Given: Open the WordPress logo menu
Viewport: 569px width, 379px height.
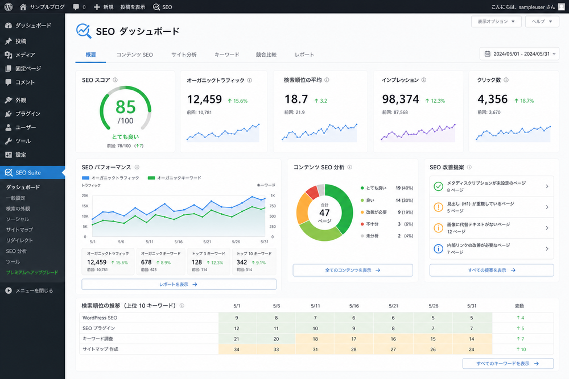Looking at the screenshot, I should (9, 7).
